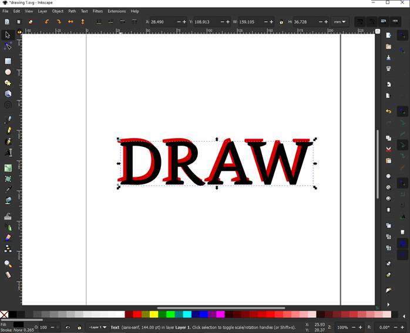This screenshot has width=410, height=333.
Task: Toggle guides lock at ruler corner
Action: [19, 31]
